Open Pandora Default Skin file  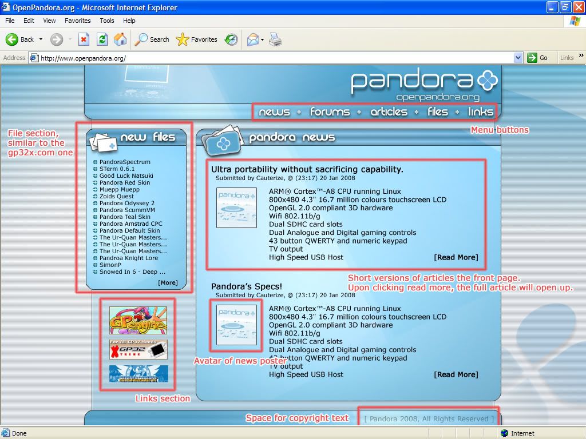coord(130,230)
